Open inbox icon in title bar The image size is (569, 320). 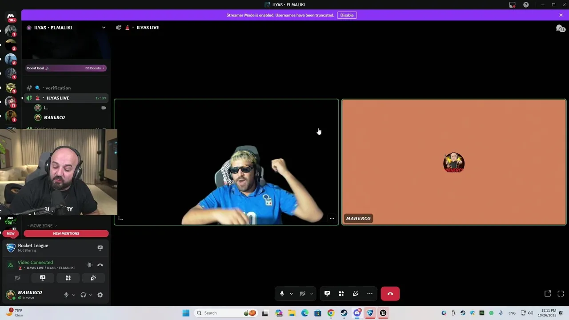coord(513,5)
